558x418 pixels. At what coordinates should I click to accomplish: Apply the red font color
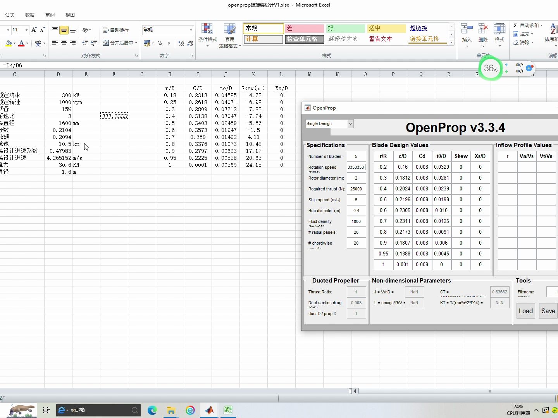(x=21, y=43)
